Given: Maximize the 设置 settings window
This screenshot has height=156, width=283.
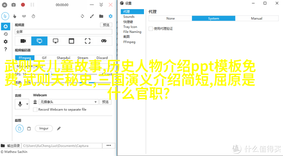Looking at the screenshot, I should 265,3.
